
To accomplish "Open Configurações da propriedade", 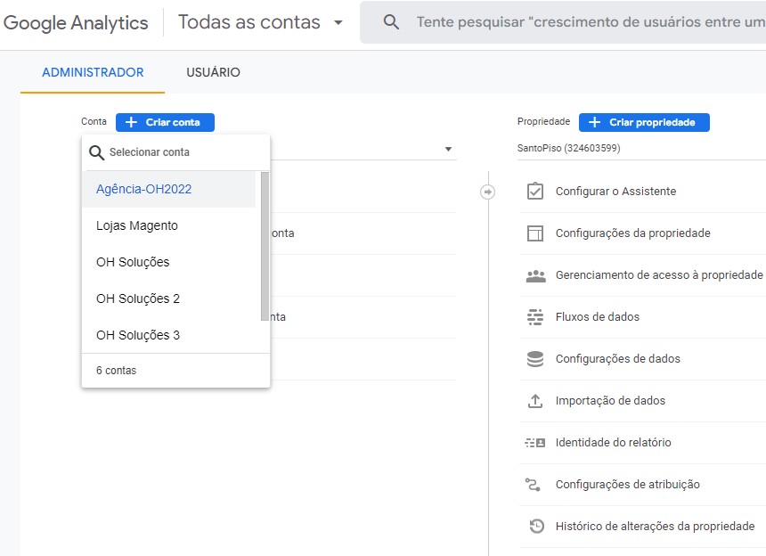I will coord(642,233).
